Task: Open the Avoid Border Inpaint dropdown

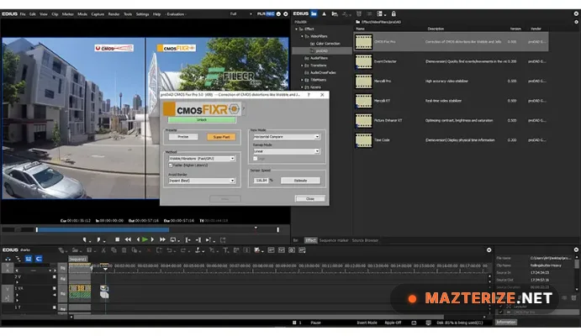Action: 202,181
